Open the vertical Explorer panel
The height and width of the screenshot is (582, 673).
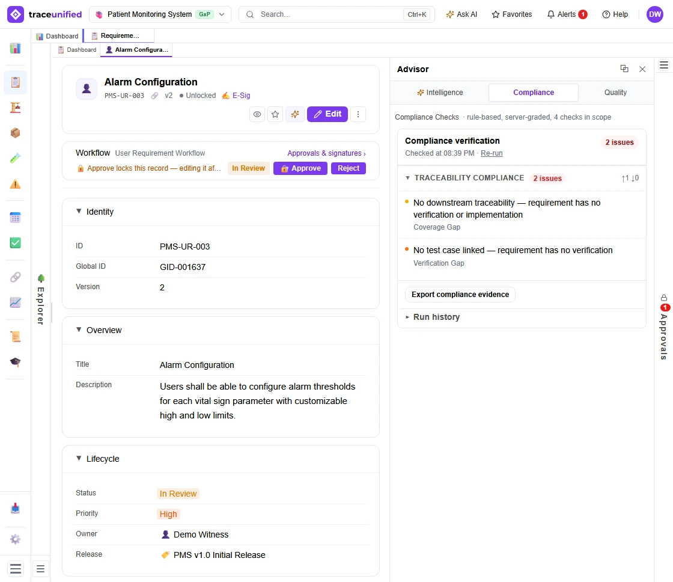point(41,299)
